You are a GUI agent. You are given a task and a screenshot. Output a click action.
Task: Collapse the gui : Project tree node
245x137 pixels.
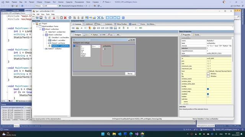tap(34, 24)
